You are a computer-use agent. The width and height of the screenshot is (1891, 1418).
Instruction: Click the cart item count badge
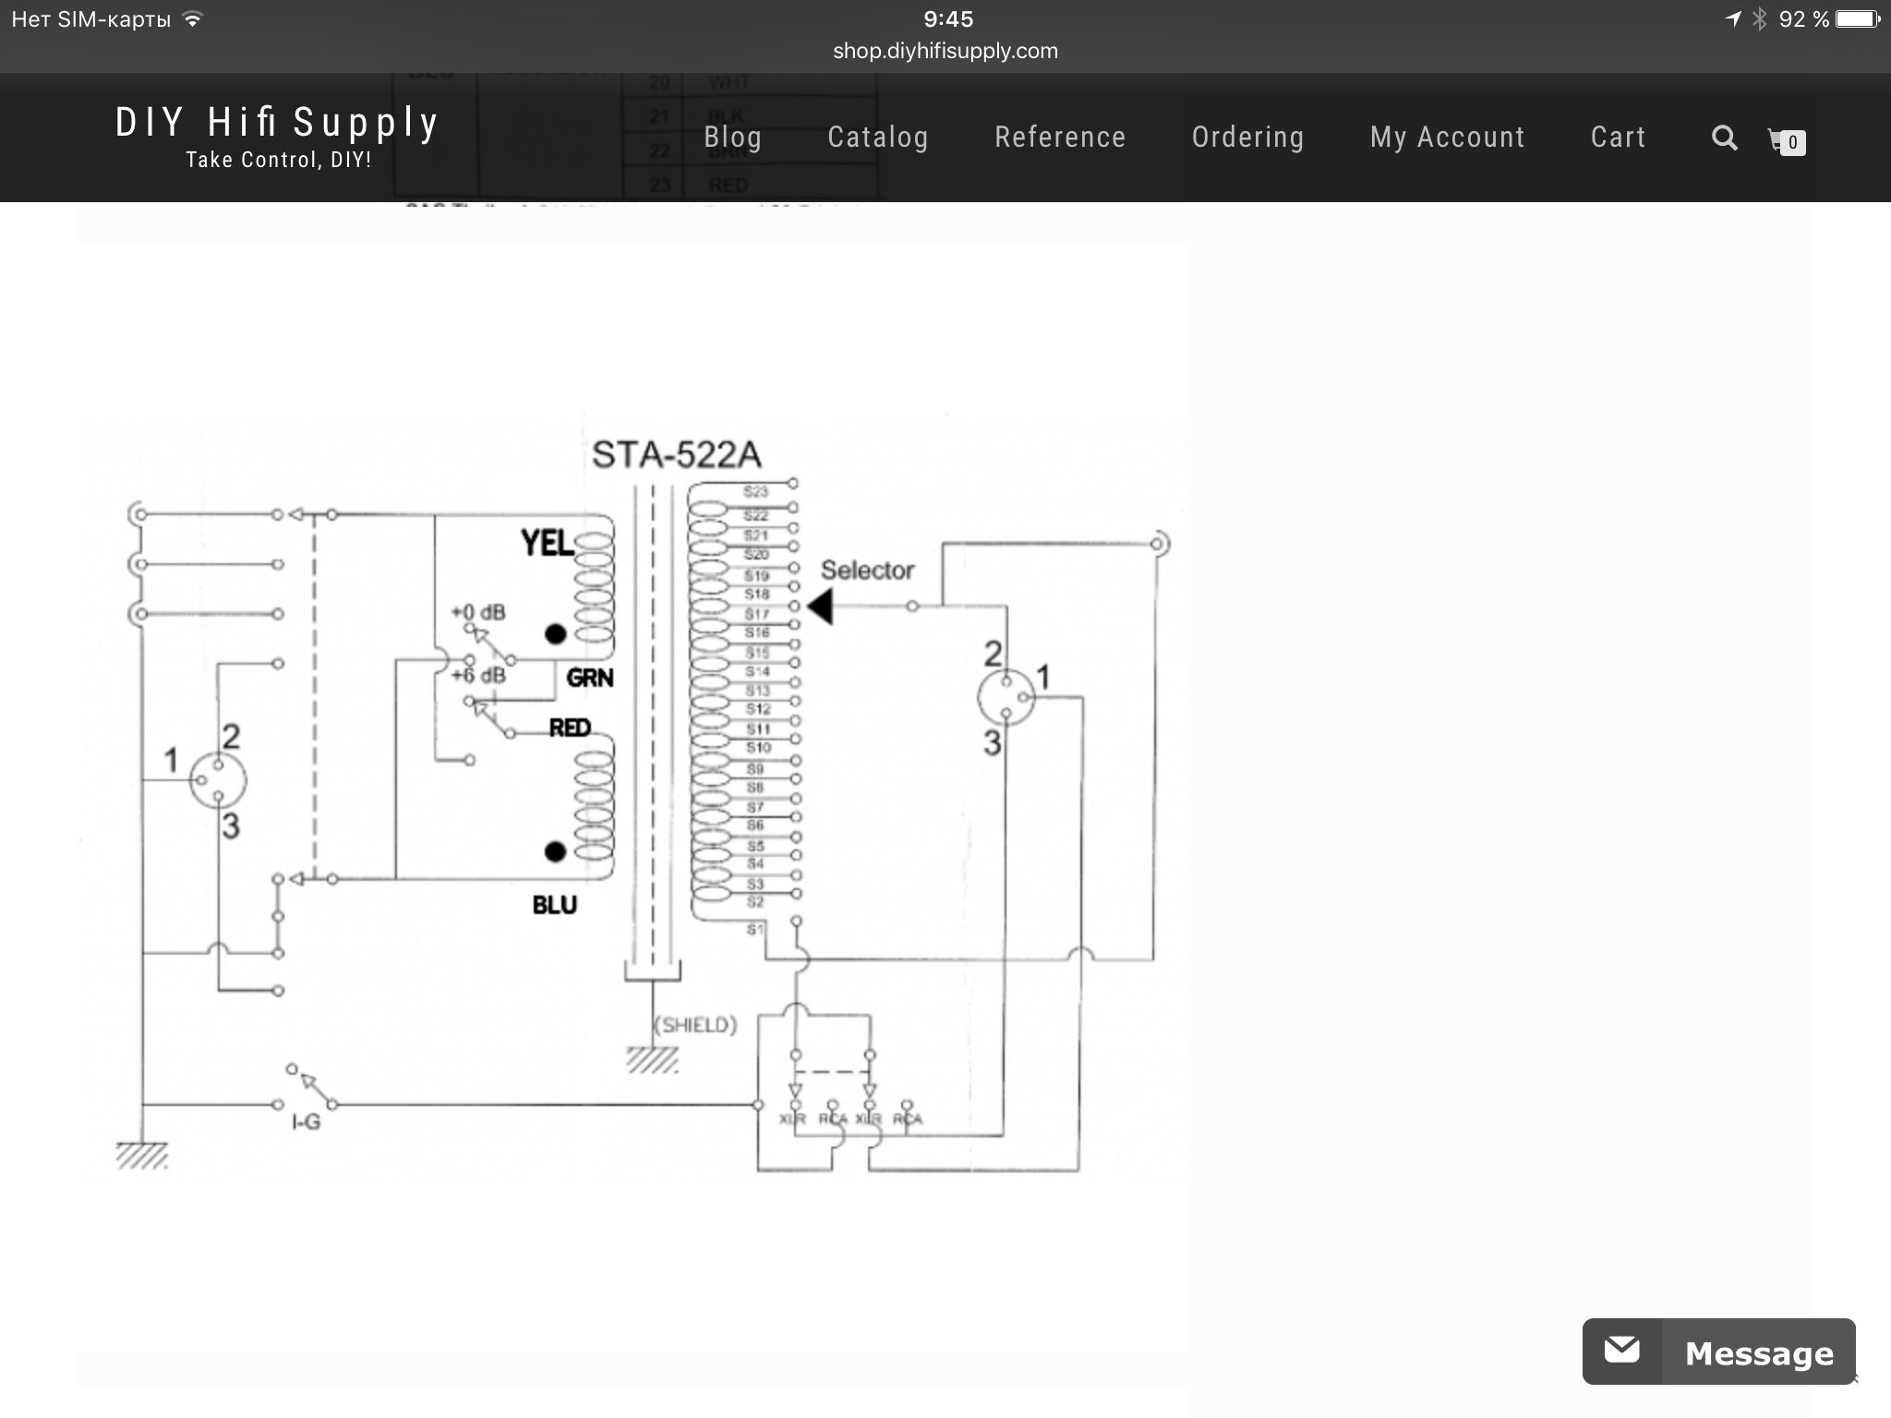(x=1793, y=143)
